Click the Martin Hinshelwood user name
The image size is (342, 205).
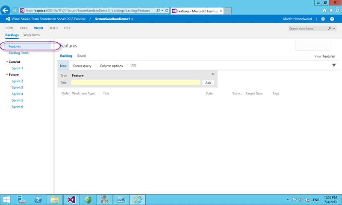(298, 19)
